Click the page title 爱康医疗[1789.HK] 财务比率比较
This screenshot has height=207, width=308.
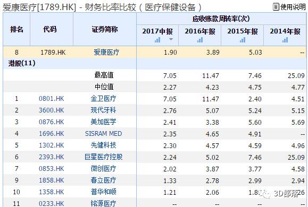[102, 7]
